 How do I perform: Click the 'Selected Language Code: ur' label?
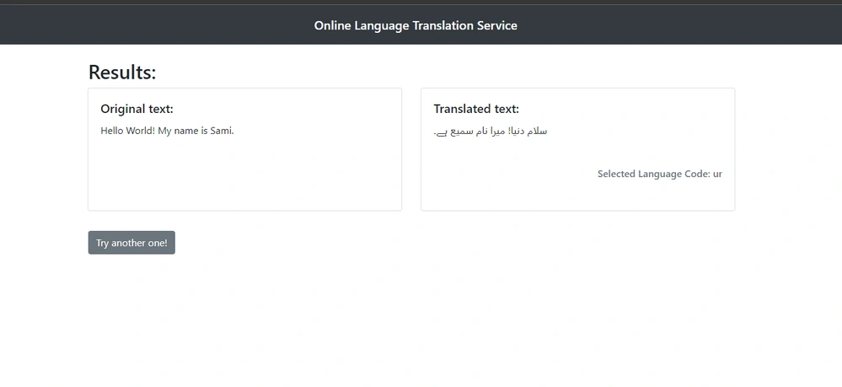coord(659,174)
